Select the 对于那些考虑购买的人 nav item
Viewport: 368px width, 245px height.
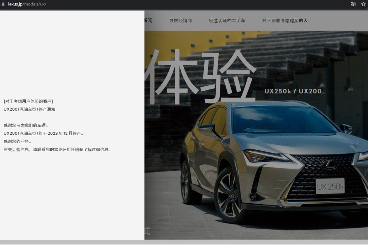285,21
